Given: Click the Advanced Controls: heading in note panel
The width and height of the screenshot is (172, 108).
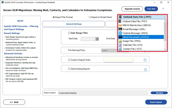Looking at the screenshot, I should coord(13,53).
